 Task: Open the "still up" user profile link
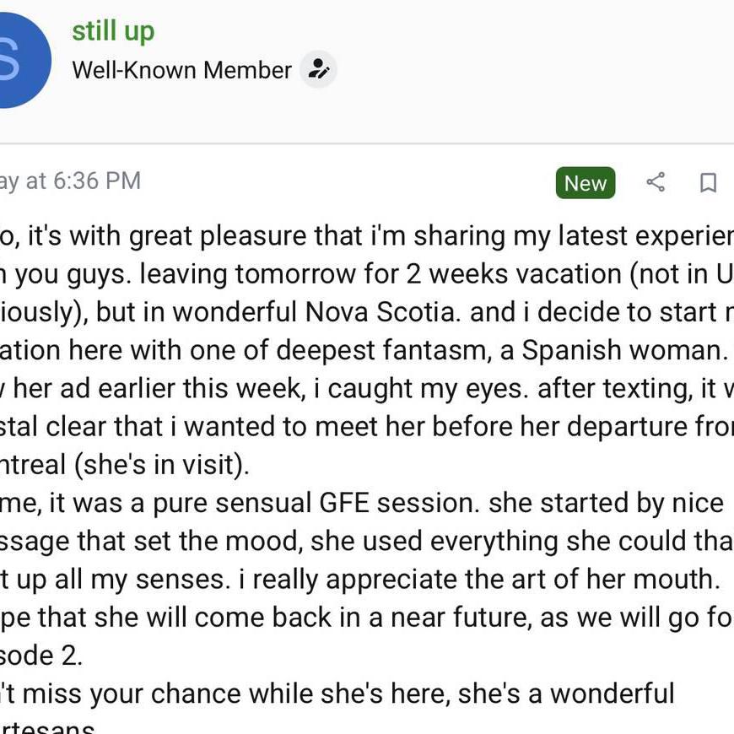tap(113, 31)
